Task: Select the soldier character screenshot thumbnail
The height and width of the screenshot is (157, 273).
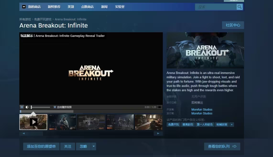Action: pyautogui.click(x=62, y=122)
